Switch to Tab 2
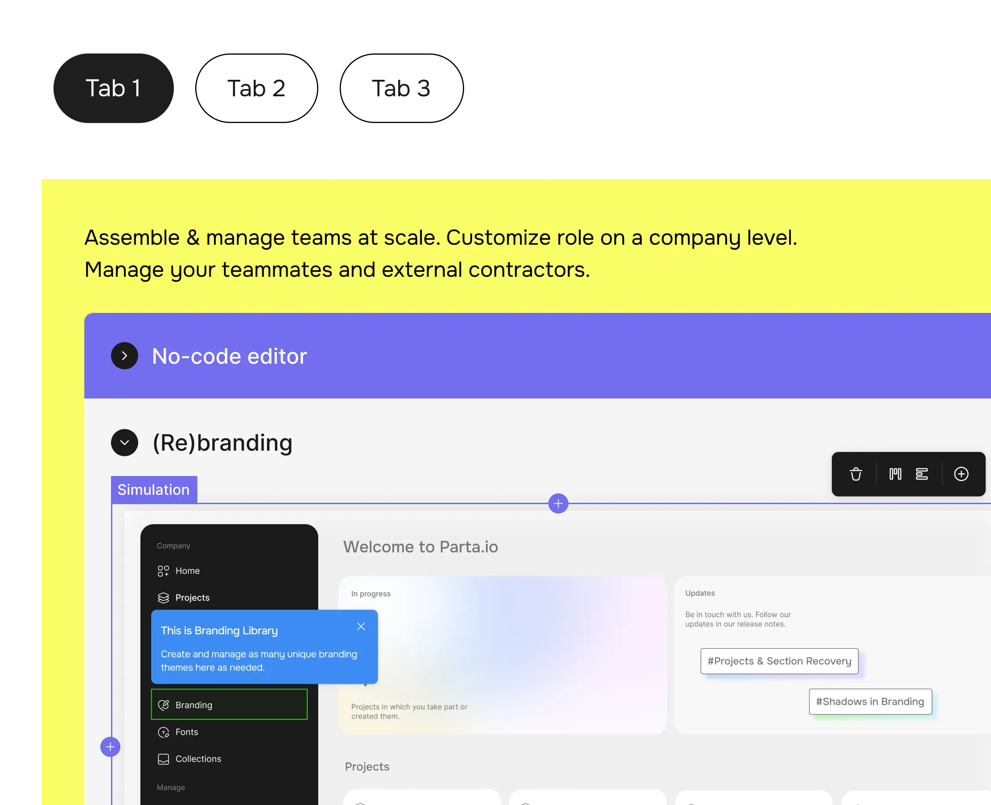 coord(255,89)
